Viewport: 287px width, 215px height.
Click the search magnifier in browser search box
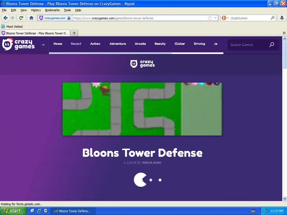point(272,18)
